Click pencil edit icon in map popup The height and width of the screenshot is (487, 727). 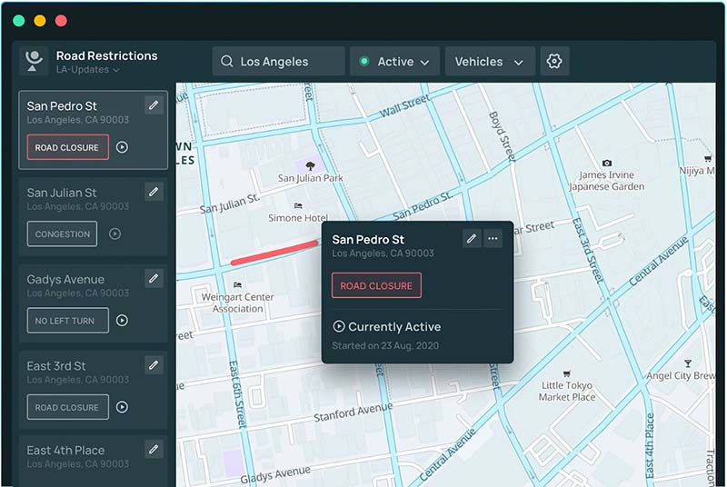pos(472,239)
